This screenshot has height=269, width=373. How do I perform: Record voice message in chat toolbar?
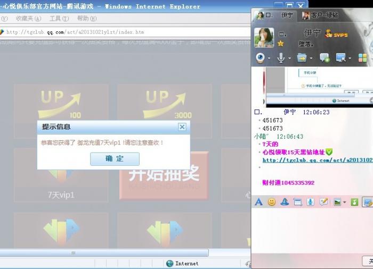(310, 202)
